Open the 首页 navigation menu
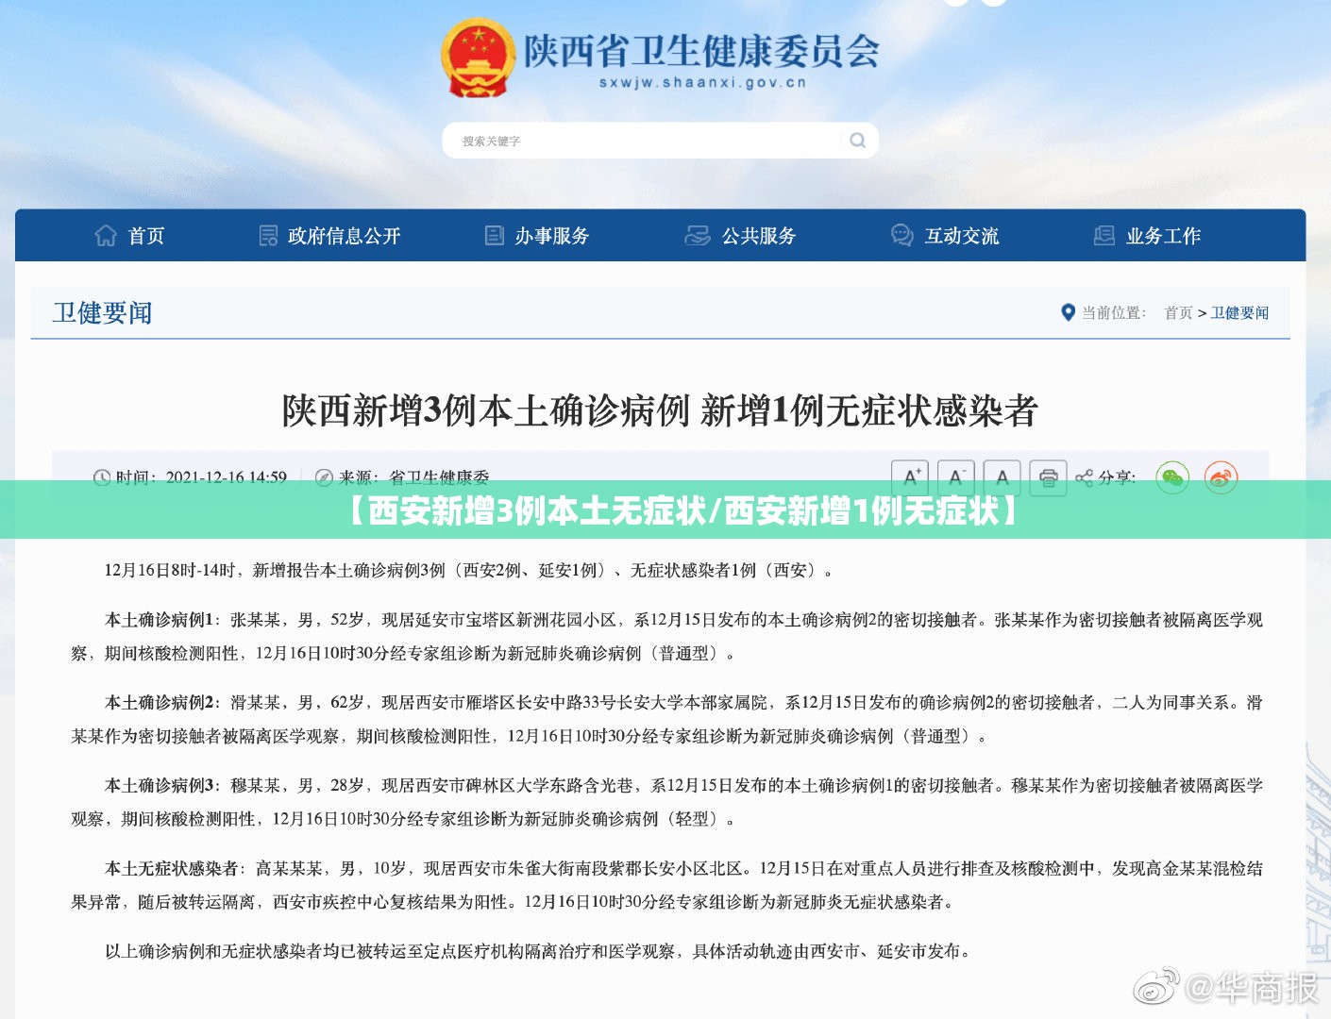1331x1019 pixels. 129,236
